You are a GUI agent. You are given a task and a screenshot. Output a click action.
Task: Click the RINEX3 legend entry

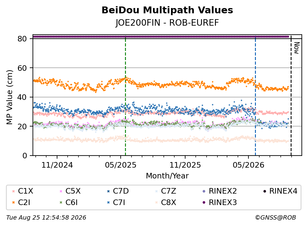point(219,202)
